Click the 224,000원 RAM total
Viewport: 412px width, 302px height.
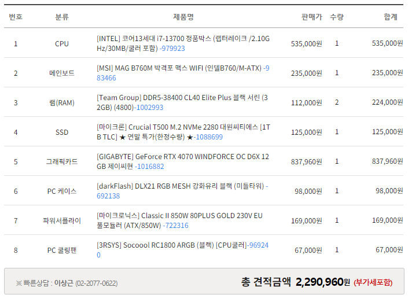pyautogui.click(x=387, y=102)
